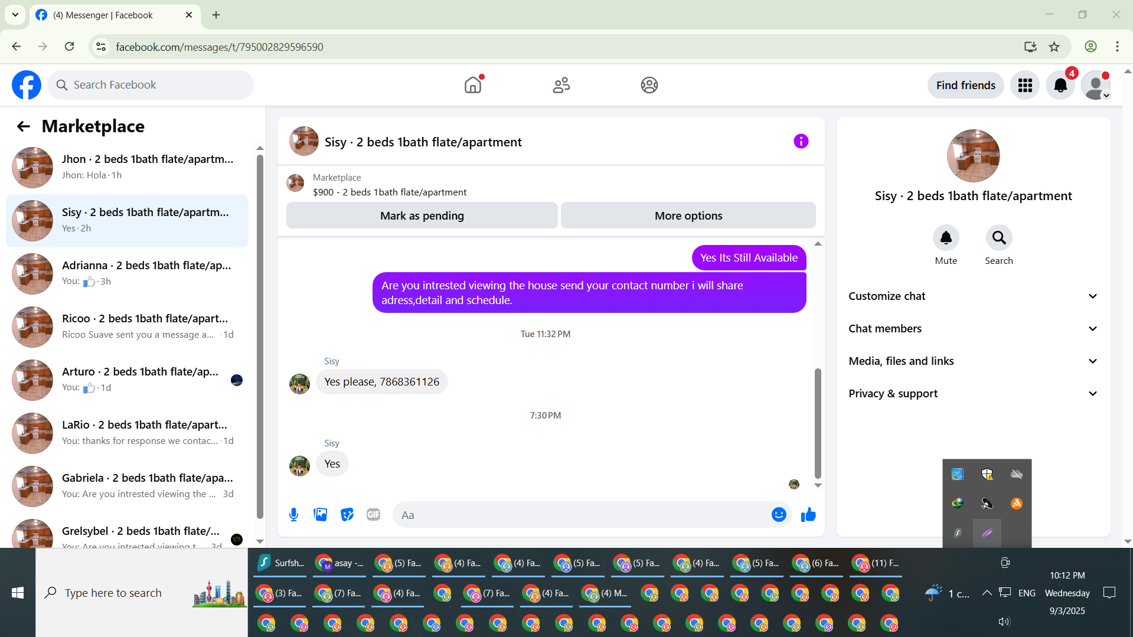
Task: Open the emoji picker in message box
Action: click(x=779, y=515)
